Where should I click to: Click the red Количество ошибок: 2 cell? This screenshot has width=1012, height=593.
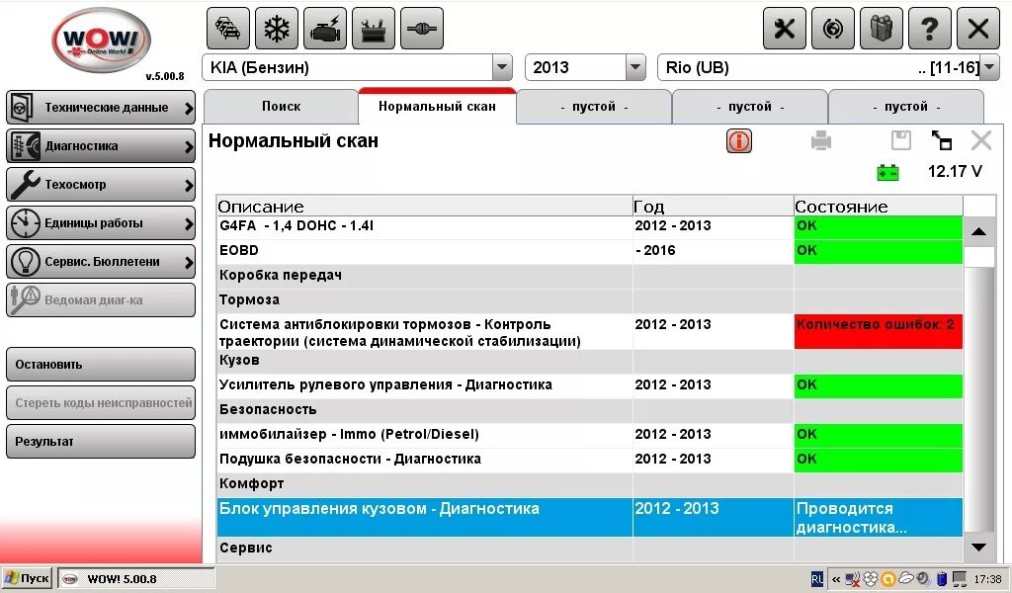point(878,332)
